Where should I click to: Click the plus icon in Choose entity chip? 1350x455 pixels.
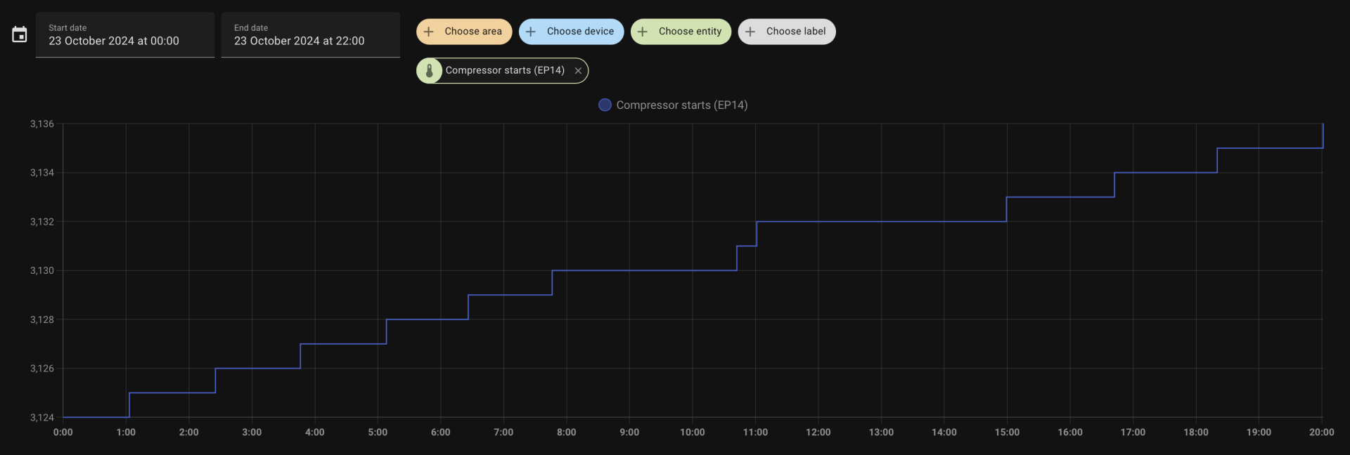point(643,32)
